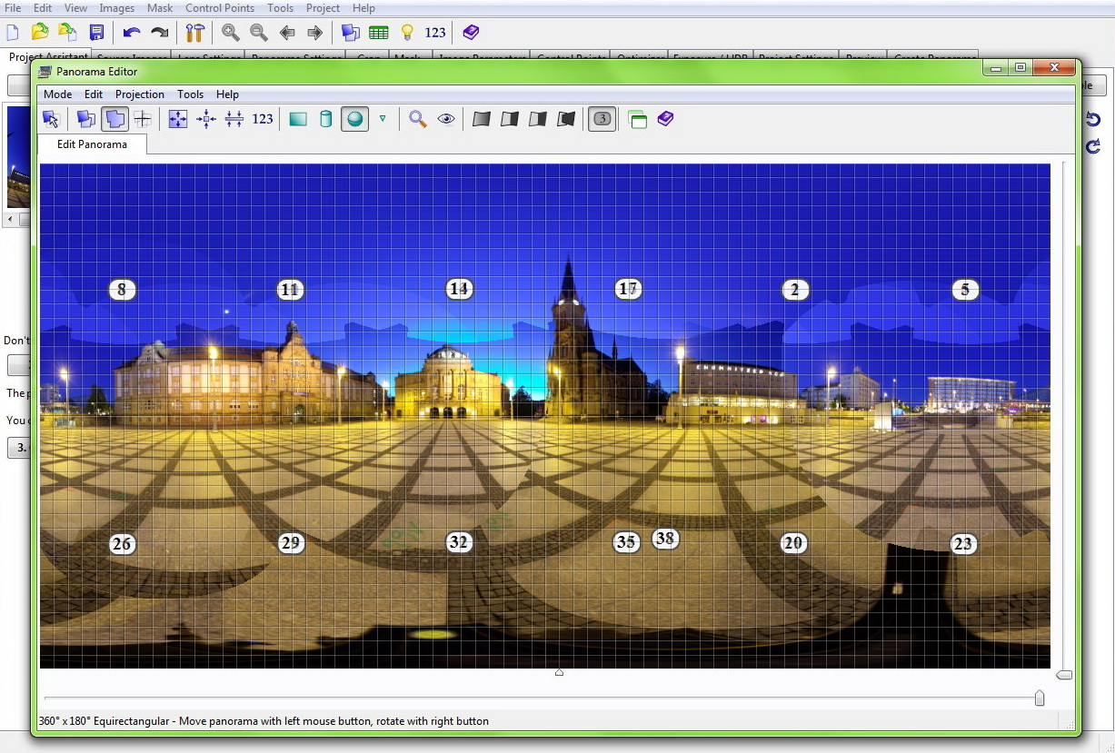Screen dimensions: 1115x753
Task: Redo the action in main toolbar
Action: pyautogui.click(x=160, y=33)
